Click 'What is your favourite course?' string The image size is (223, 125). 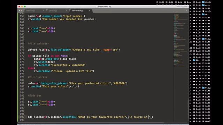point(102,117)
